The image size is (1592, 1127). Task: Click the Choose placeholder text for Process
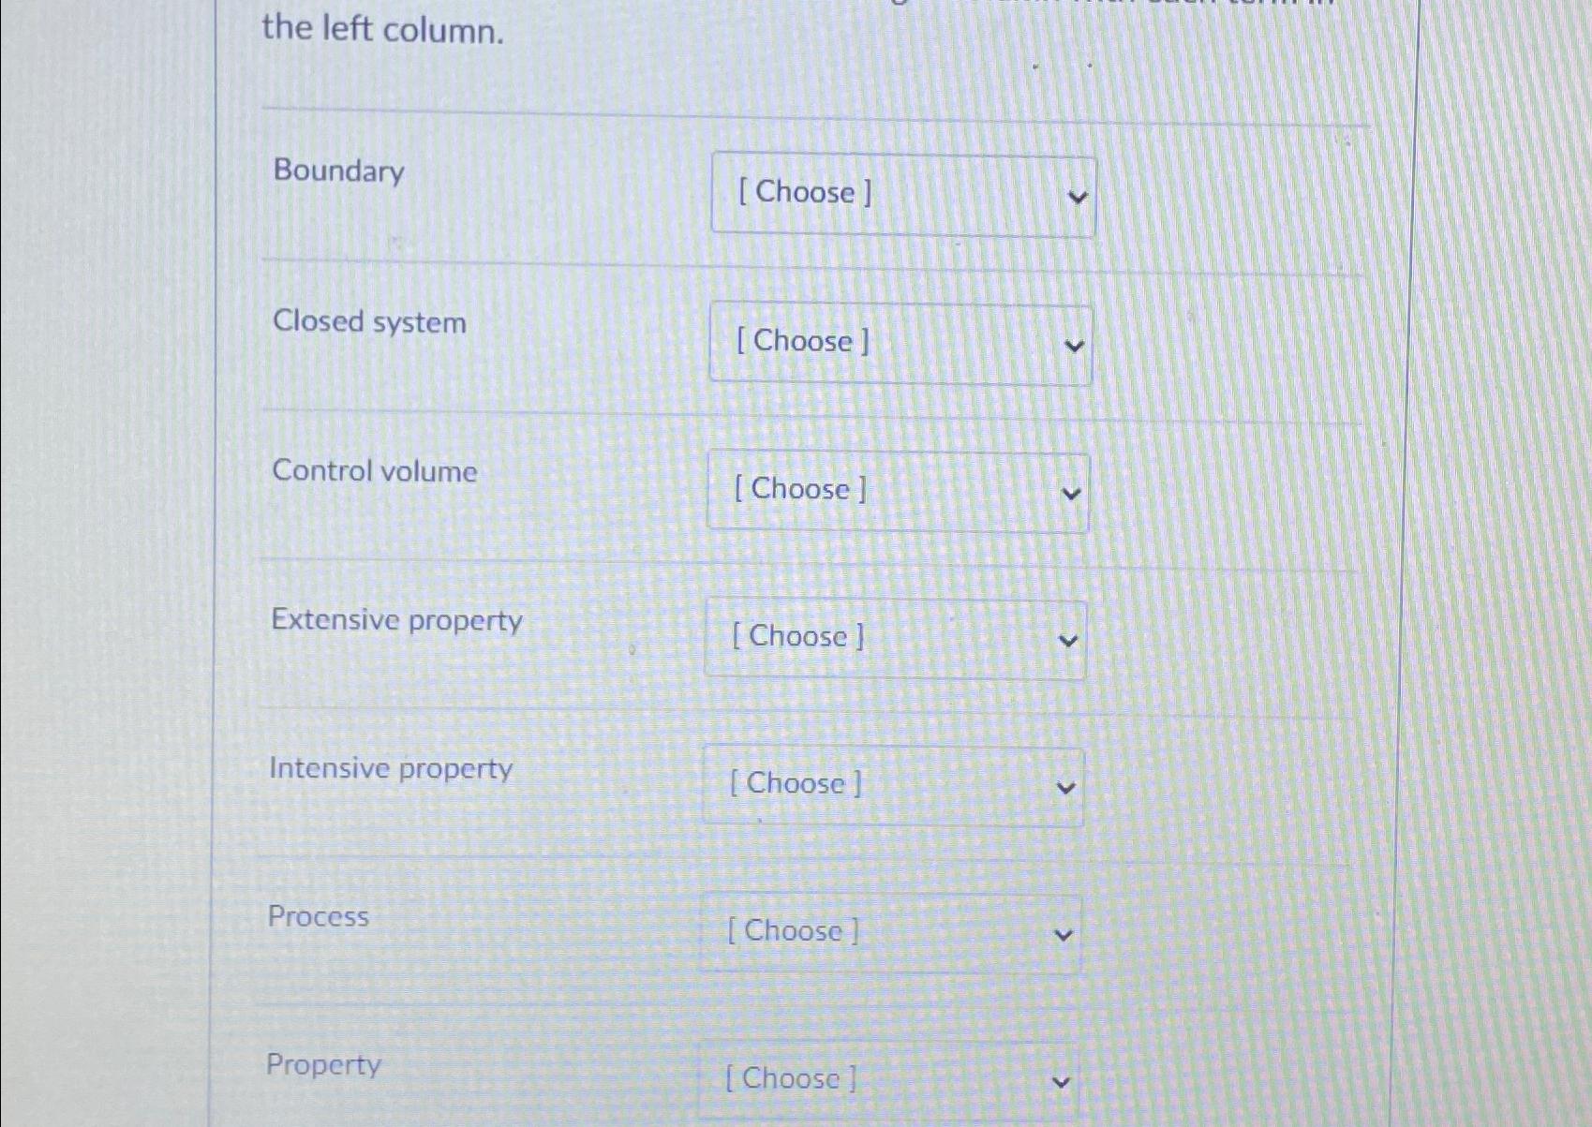click(x=792, y=931)
